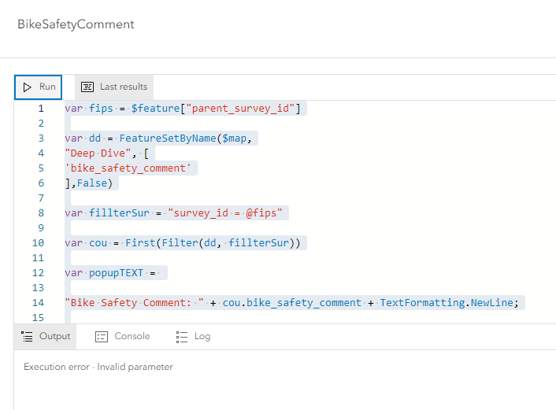Click cou.bike_safety_comment on line 14
This screenshot has width=556, height=410.
tap(292, 303)
